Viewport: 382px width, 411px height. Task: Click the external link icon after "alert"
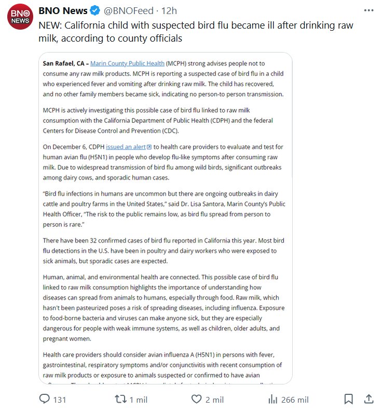(x=149, y=147)
